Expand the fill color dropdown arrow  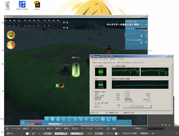[30, 133]
